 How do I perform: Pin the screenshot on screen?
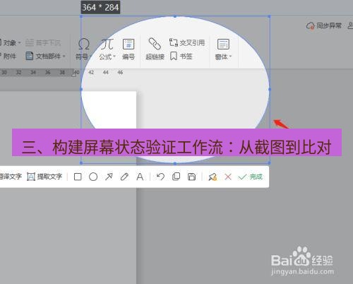[213, 177]
